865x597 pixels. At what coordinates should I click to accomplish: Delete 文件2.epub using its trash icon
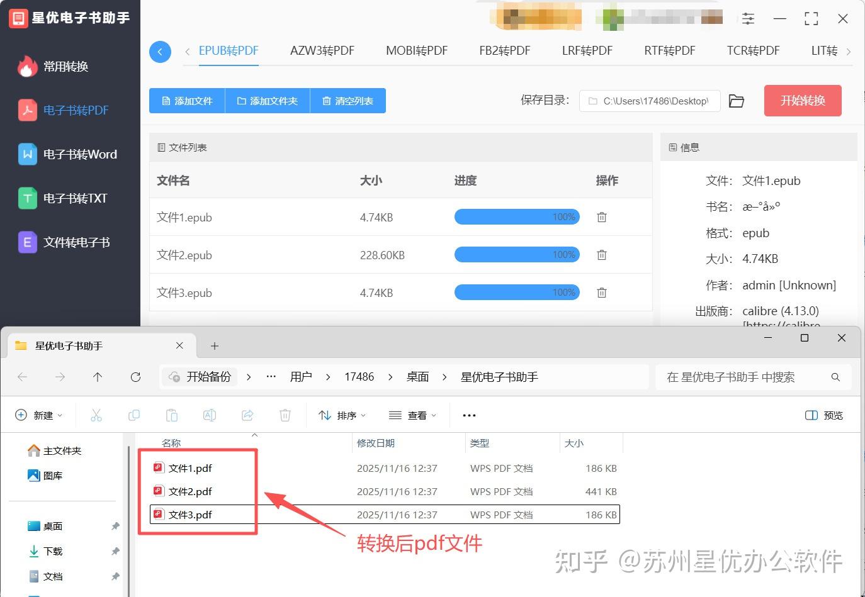(x=601, y=254)
